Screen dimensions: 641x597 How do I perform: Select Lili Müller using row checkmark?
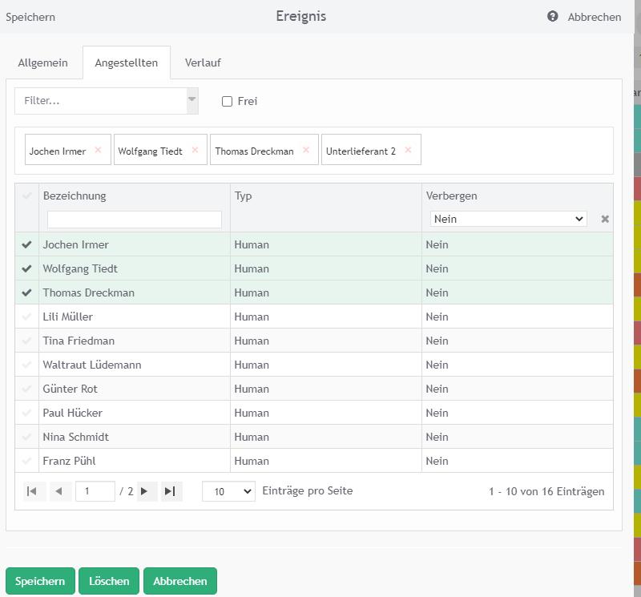26,317
